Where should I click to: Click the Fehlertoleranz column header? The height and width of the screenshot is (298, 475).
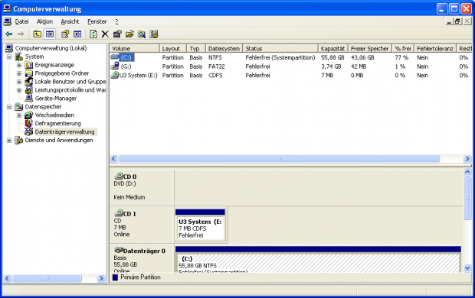[435, 49]
